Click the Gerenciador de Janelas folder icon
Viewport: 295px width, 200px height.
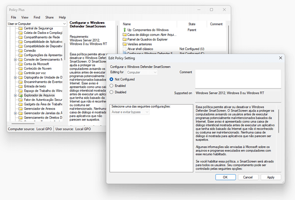point(21,113)
